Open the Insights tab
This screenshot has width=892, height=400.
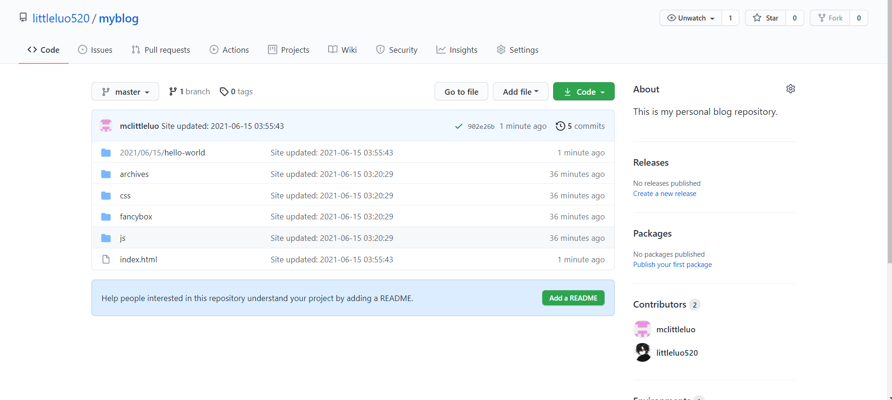(x=457, y=50)
